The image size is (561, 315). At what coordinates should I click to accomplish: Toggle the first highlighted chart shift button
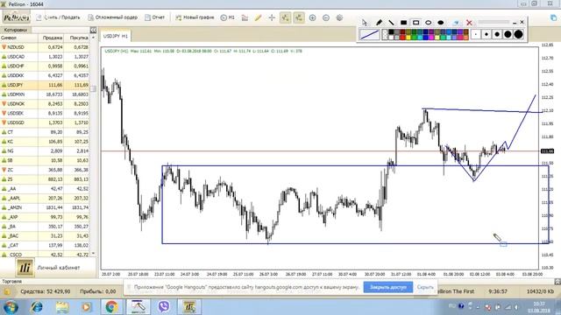[x=285, y=17]
